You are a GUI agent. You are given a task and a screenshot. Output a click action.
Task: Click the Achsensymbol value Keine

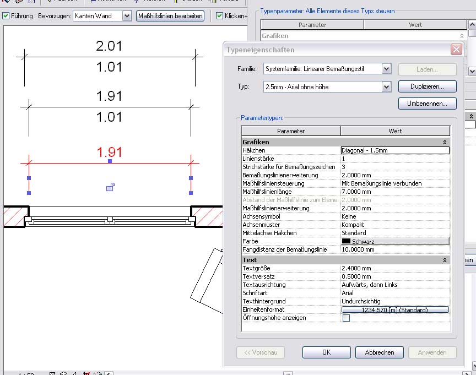[x=395, y=216]
